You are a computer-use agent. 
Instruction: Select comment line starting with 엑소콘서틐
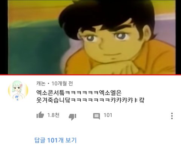[79, 93]
